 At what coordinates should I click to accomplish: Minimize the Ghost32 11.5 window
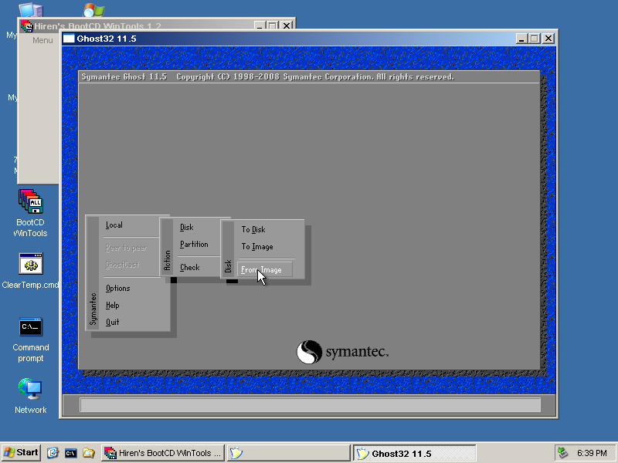(x=521, y=39)
